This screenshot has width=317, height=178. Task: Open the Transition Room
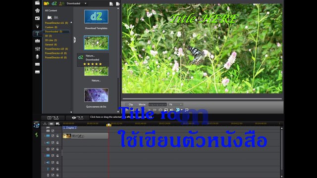pyautogui.click(x=38, y=41)
